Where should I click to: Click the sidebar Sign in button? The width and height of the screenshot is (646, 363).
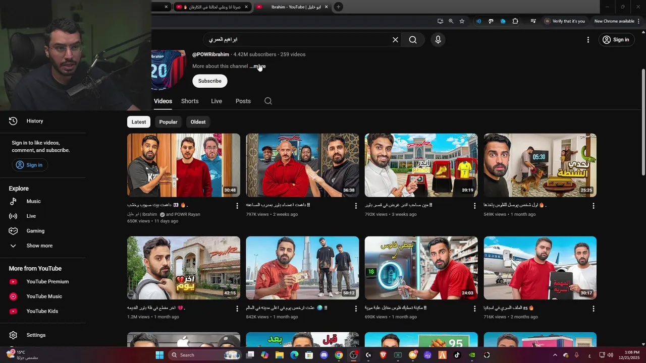point(29,165)
